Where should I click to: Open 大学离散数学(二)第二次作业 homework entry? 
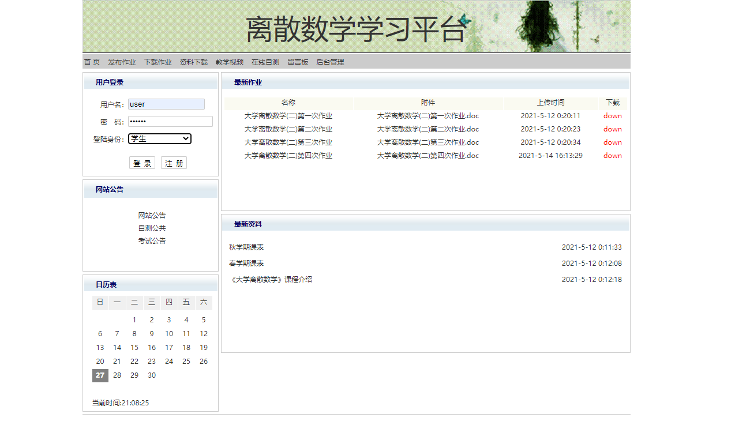tap(288, 129)
